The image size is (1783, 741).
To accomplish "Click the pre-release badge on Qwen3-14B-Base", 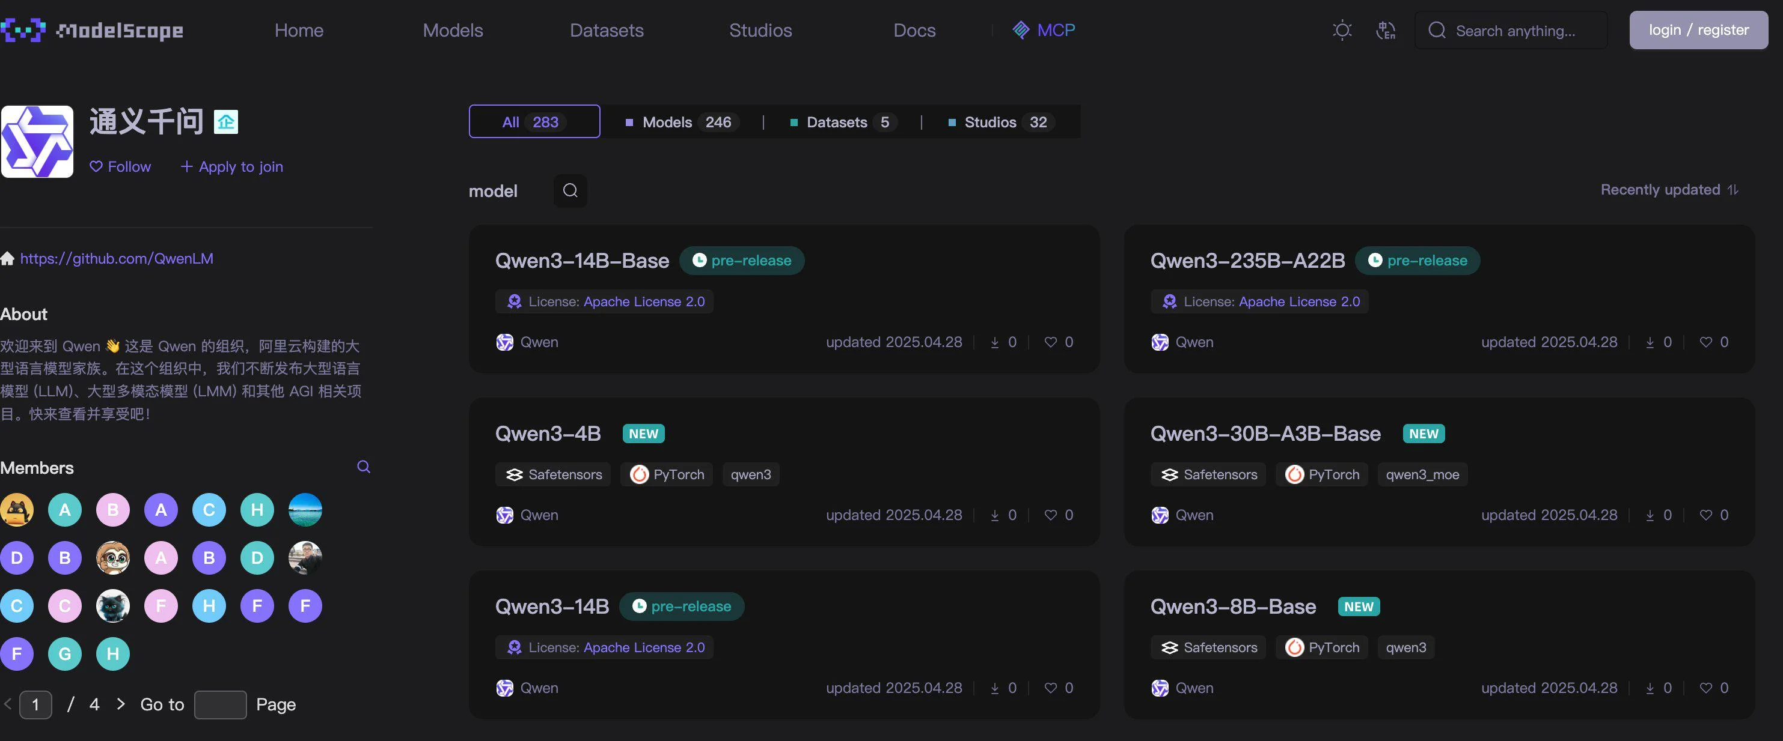I will [x=741, y=261].
